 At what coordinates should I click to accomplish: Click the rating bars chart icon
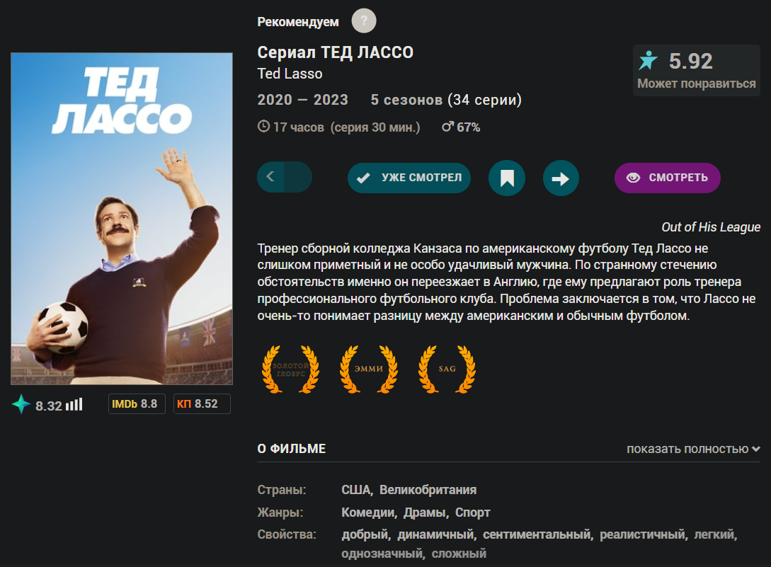[74, 405]
